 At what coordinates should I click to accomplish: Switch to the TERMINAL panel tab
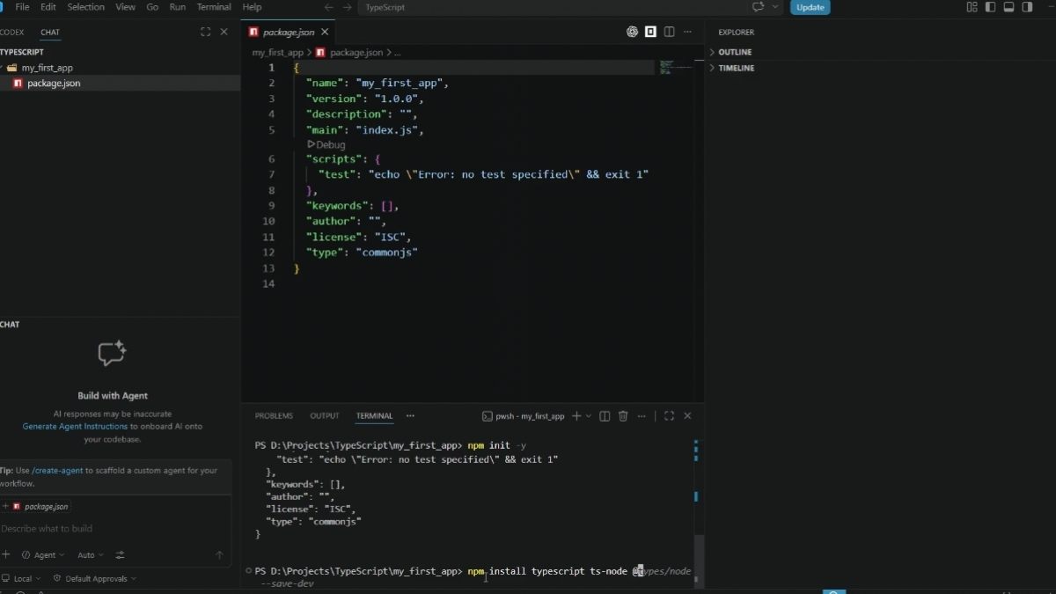tap(374, 416)
